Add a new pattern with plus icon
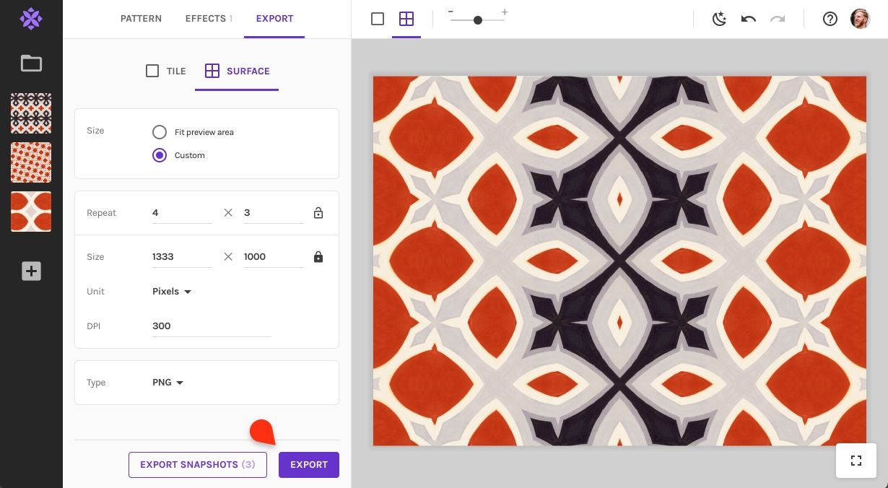 (x=31, y=271)
